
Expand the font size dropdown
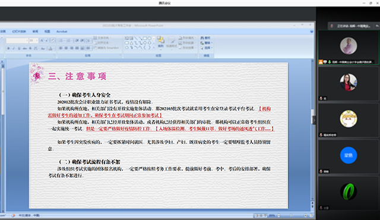pos(37,40)
